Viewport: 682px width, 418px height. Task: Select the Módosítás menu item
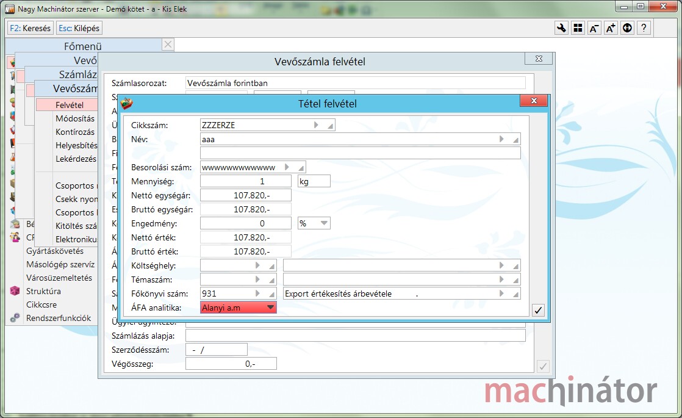pyautogui.click(x=75, y=118)
